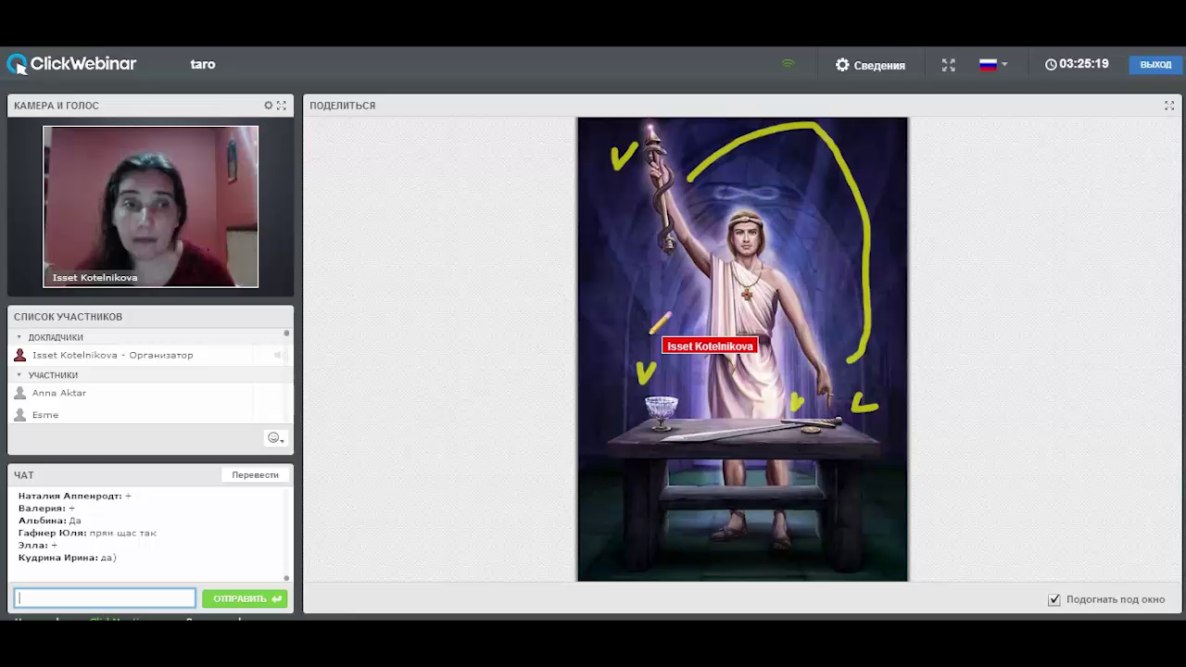Toggle the Подогнать под окно checkbox
This screenshot has width=1186, height=667.
point(1054,599)
